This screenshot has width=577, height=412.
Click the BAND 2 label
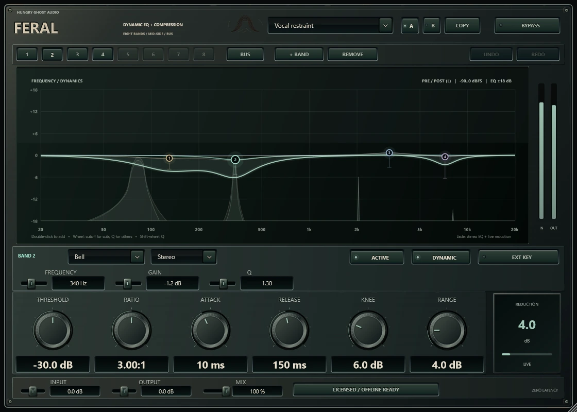[26, 255]
